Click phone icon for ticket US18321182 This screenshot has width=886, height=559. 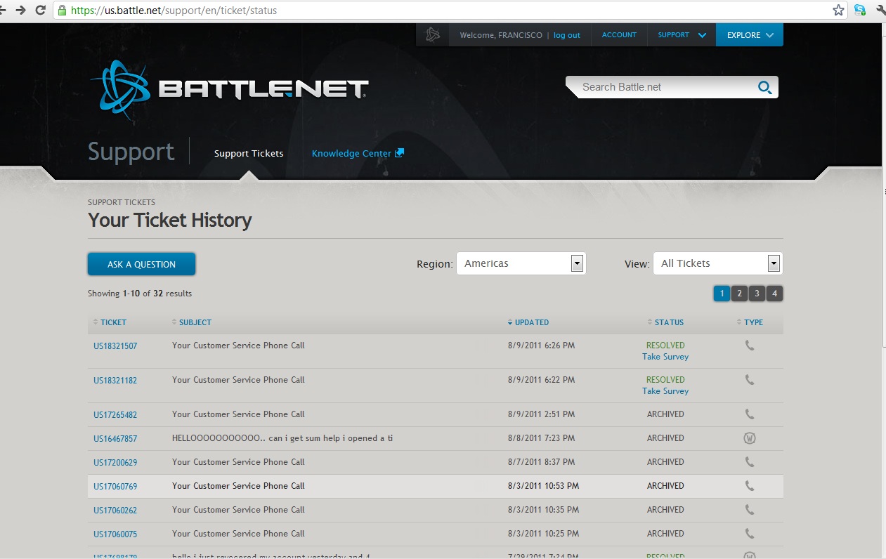click(750, 380)
